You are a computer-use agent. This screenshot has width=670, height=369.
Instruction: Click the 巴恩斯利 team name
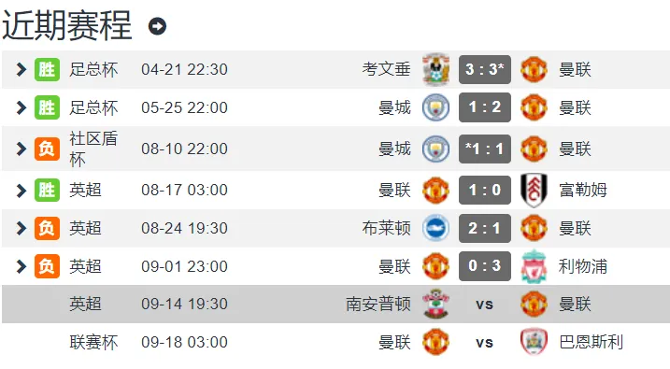[x=591, y=342]
